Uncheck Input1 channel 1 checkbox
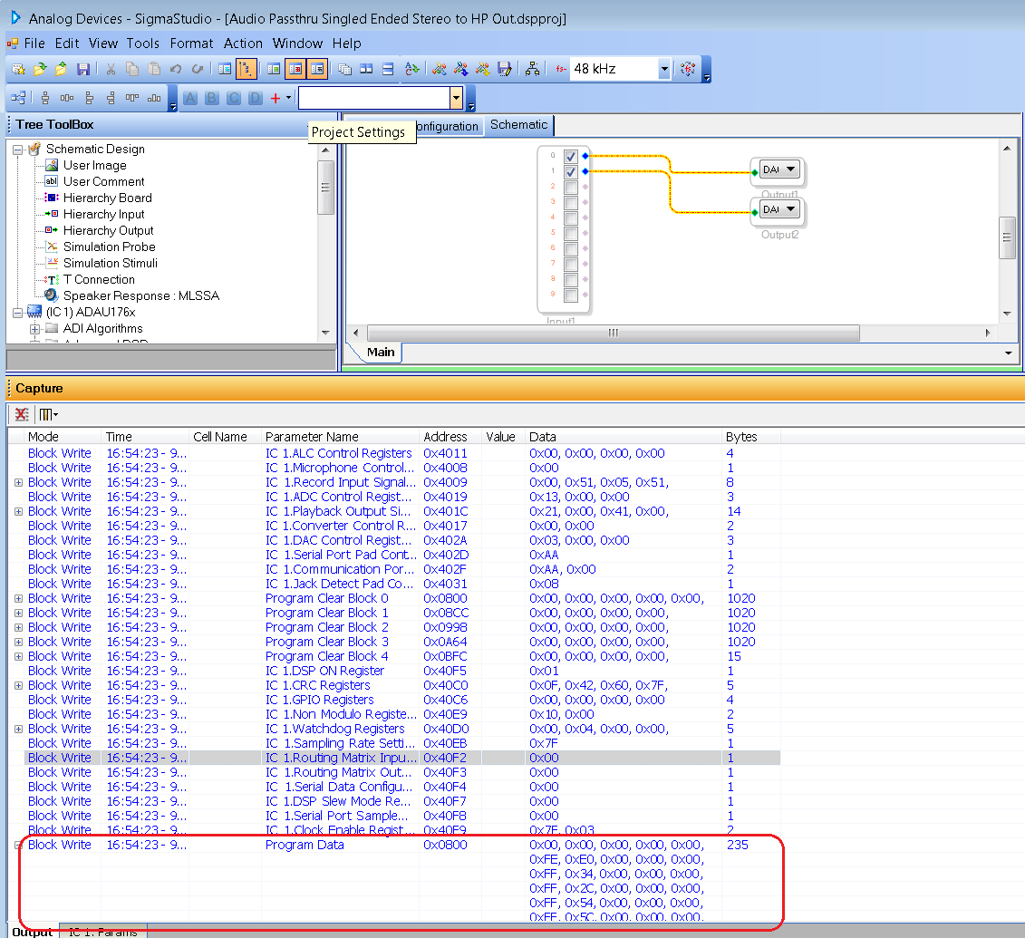This screenshot has height=938, width=1025. 571,172
